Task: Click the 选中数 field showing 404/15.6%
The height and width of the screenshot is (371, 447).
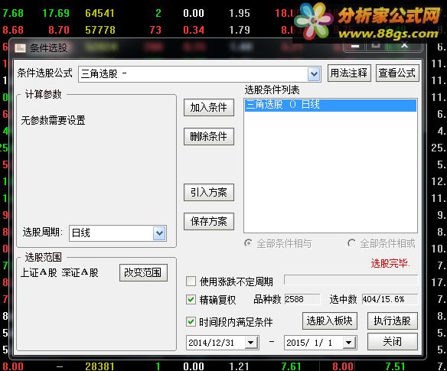Action: (x=390, y=299)
